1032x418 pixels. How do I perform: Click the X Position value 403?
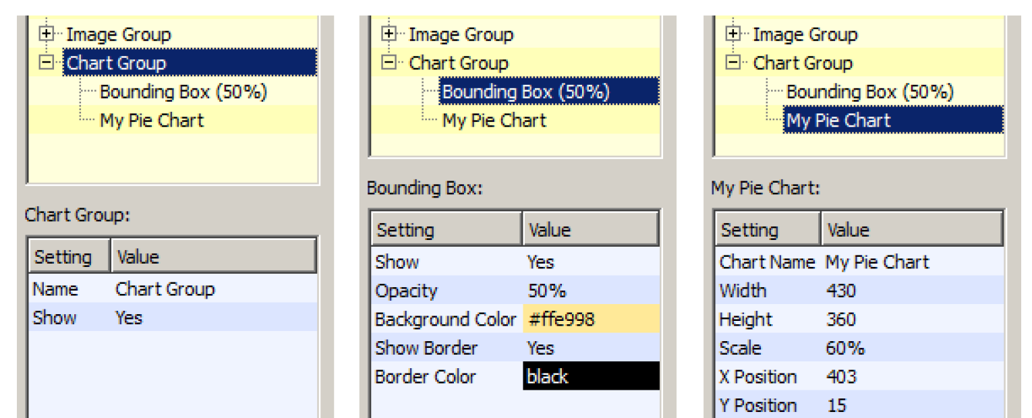841,376
